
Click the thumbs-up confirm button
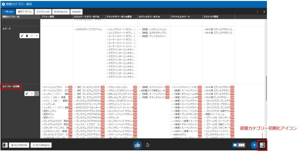[138, 145]
